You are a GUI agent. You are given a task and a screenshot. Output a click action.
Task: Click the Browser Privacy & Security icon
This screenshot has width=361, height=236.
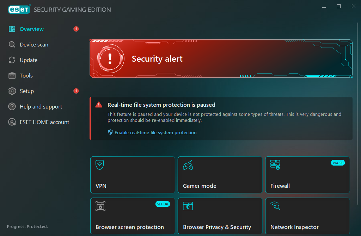188,206
